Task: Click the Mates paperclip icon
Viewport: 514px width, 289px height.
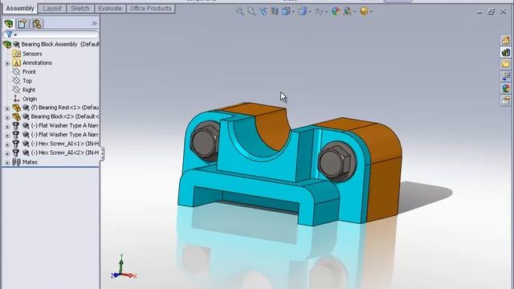Action: pyautogui.click(x=16, y=162)
